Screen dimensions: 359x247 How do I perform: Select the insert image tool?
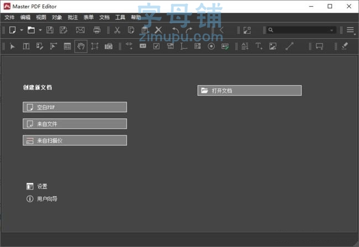(273, 46)
